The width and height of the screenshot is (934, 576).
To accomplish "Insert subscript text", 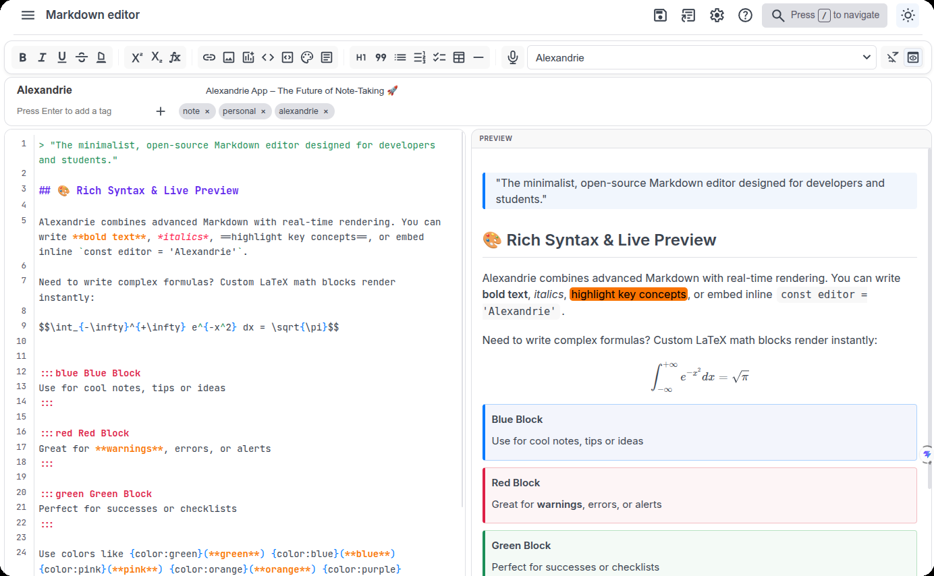I will (156, 57).
